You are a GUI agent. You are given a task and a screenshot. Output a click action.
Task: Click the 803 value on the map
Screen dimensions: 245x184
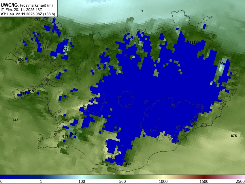click(21, 60)
